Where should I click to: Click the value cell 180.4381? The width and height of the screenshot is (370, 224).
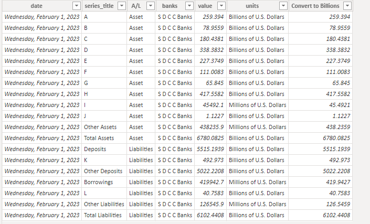coord(210,39)
